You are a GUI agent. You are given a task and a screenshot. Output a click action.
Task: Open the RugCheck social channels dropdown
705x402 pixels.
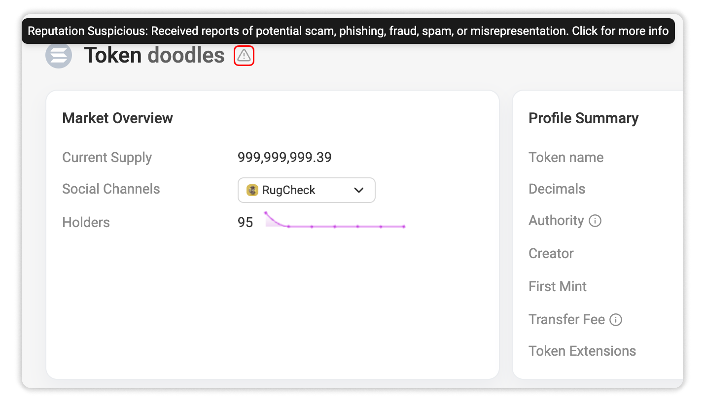pos(307,190)
